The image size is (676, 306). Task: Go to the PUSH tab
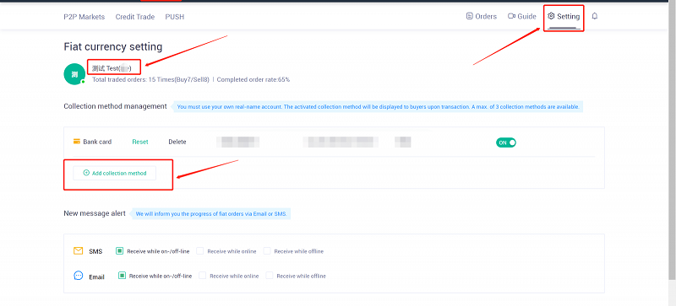(x=175, y=17)
